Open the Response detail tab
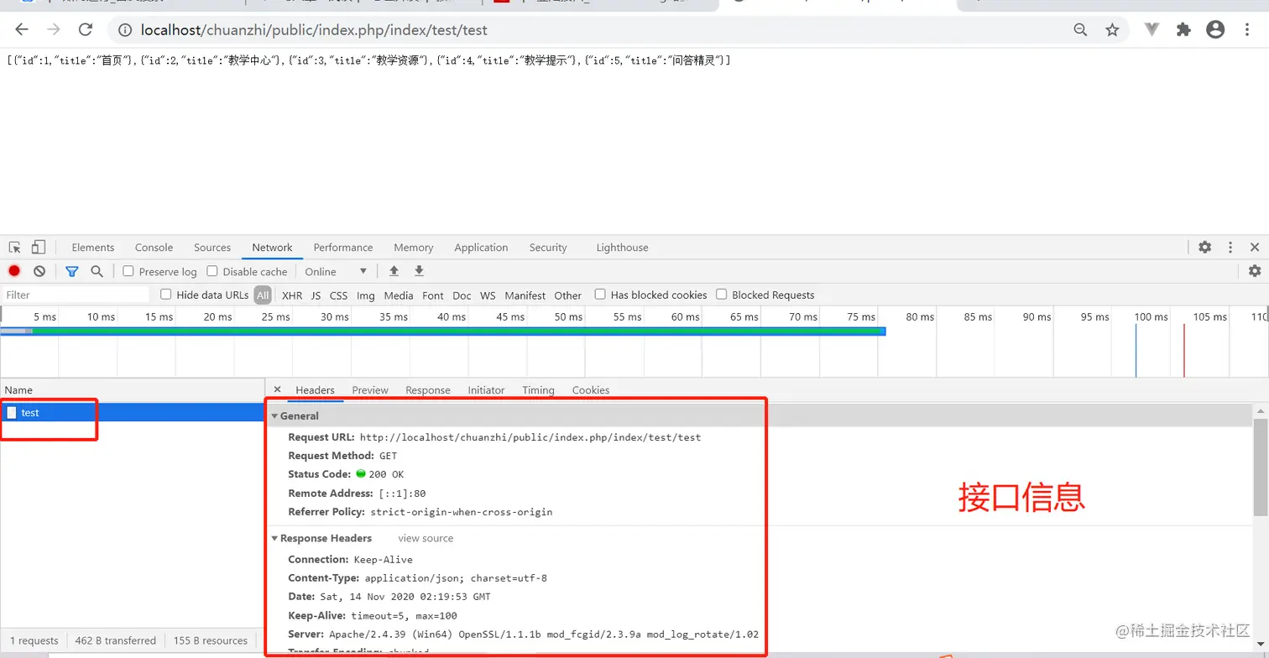This screenshot has width=1269, height=658. 428,390
